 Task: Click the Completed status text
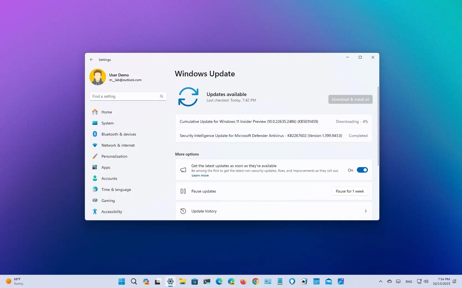click(358, 136)
